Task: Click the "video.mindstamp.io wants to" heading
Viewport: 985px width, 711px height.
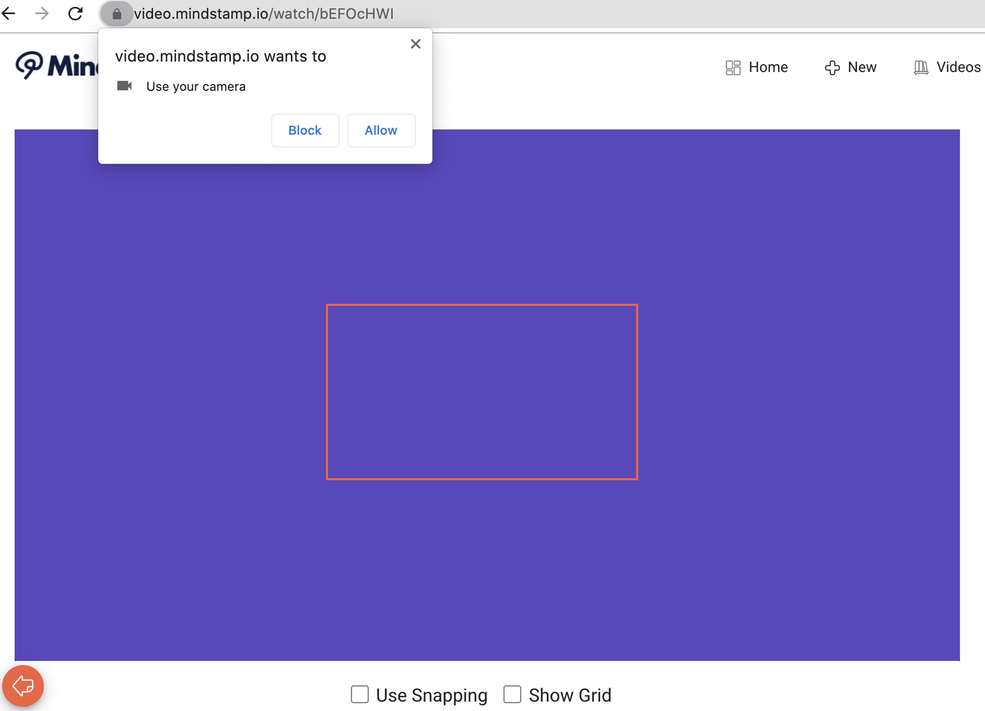Action: click(220, 57)
